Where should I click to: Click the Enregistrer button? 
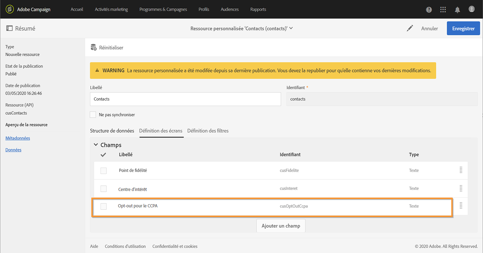463,29
